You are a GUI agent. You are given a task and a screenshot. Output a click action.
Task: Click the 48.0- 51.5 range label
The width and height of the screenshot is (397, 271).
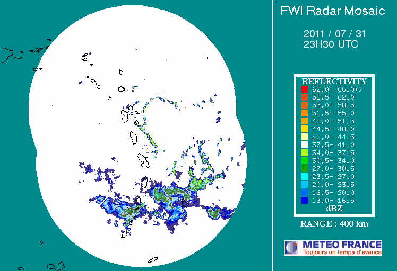pyautogui.click(x=333, y=121)
